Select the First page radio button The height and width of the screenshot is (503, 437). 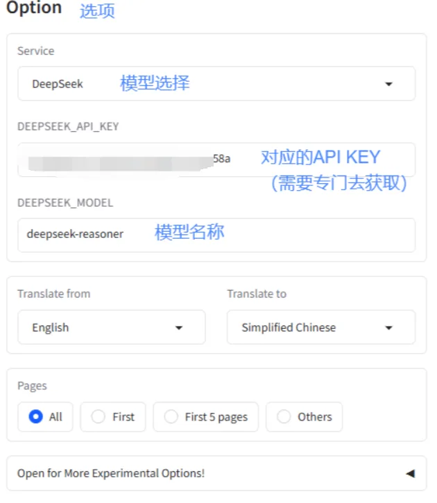click(98, 417)
